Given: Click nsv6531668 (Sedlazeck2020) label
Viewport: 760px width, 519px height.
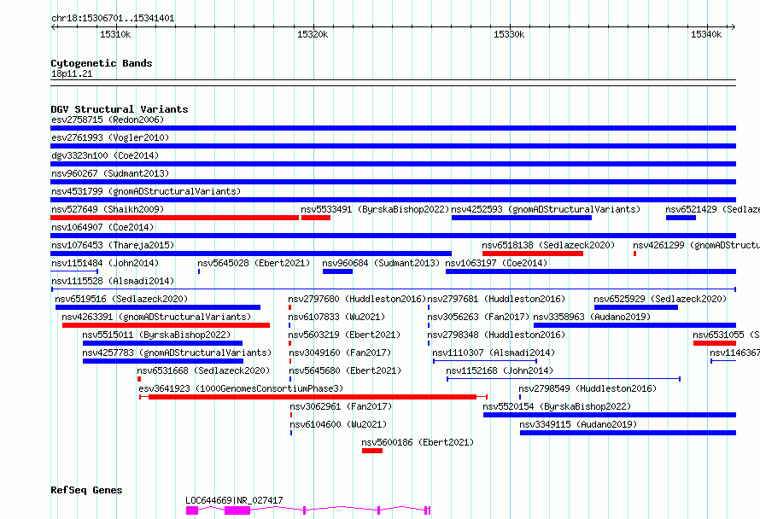Looking at the screenshot, I should (x=203, y=370).
